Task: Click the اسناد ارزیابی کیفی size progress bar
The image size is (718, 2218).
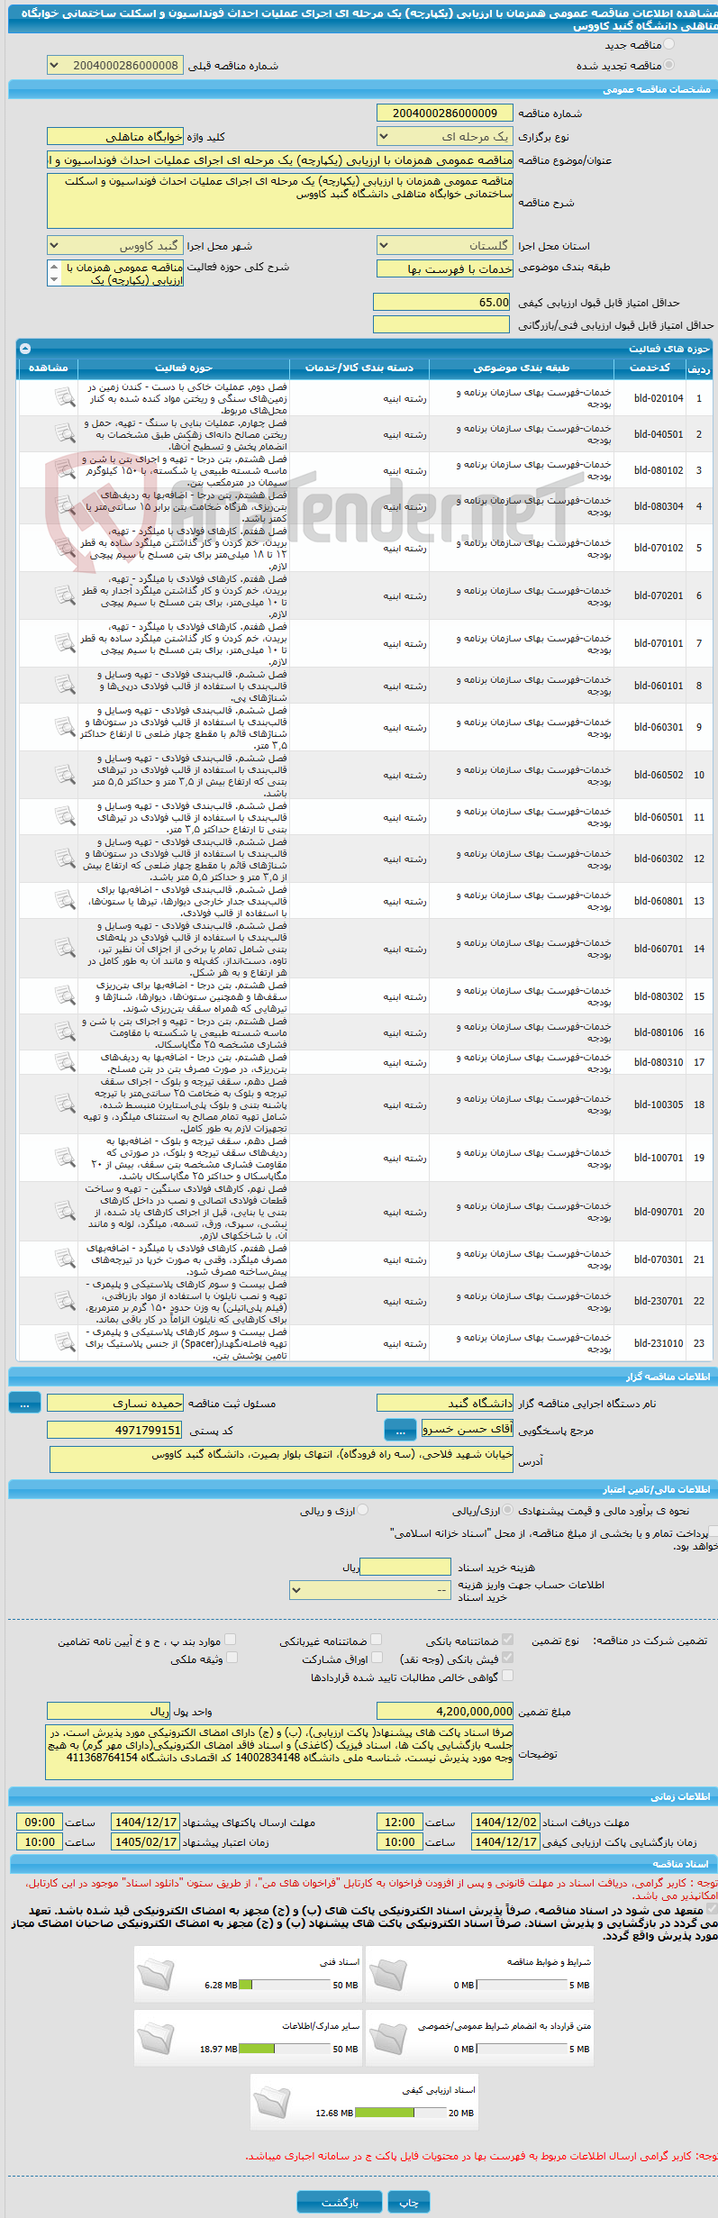Action: (401, 2113)
